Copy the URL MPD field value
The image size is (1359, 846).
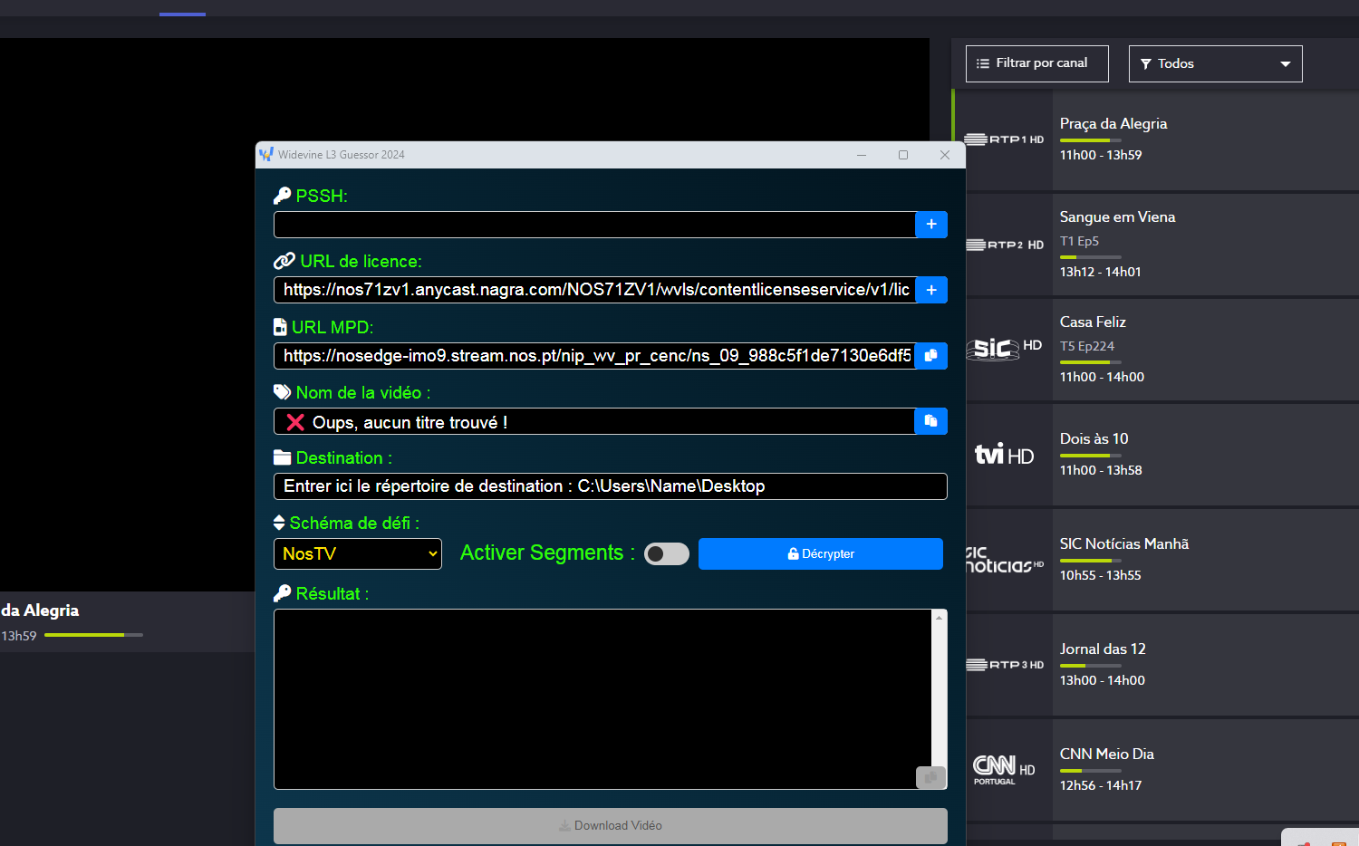click(x=931, y=356)
